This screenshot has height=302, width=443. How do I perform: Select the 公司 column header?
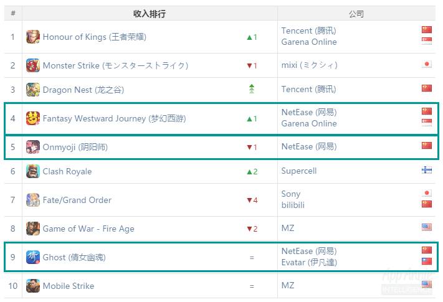[356, 14]
